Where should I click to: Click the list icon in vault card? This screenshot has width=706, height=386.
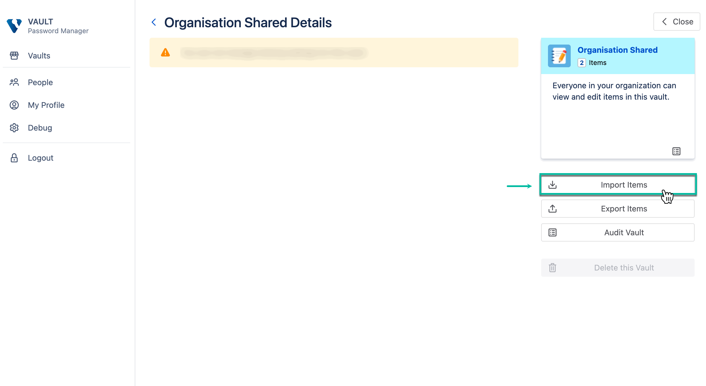coord(676,151)
